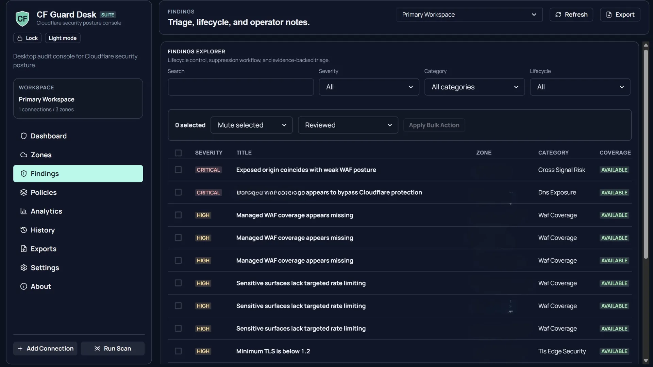
Task: Focus the Search input field
Action: (241, 87)
